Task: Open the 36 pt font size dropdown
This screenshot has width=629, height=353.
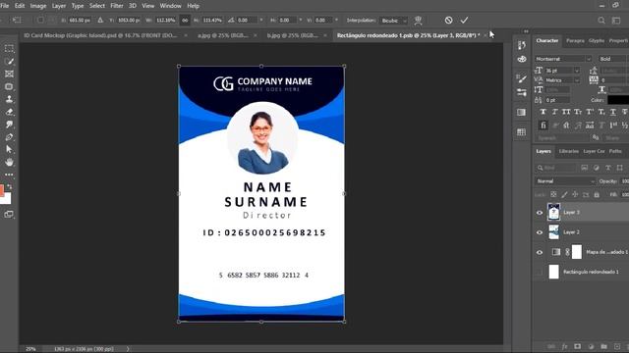Action: 577,71
